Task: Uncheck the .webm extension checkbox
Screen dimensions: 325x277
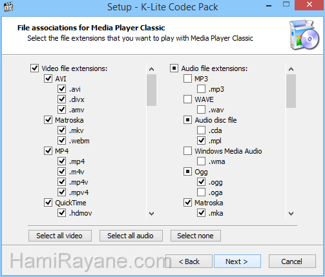Action: (62, 140)
